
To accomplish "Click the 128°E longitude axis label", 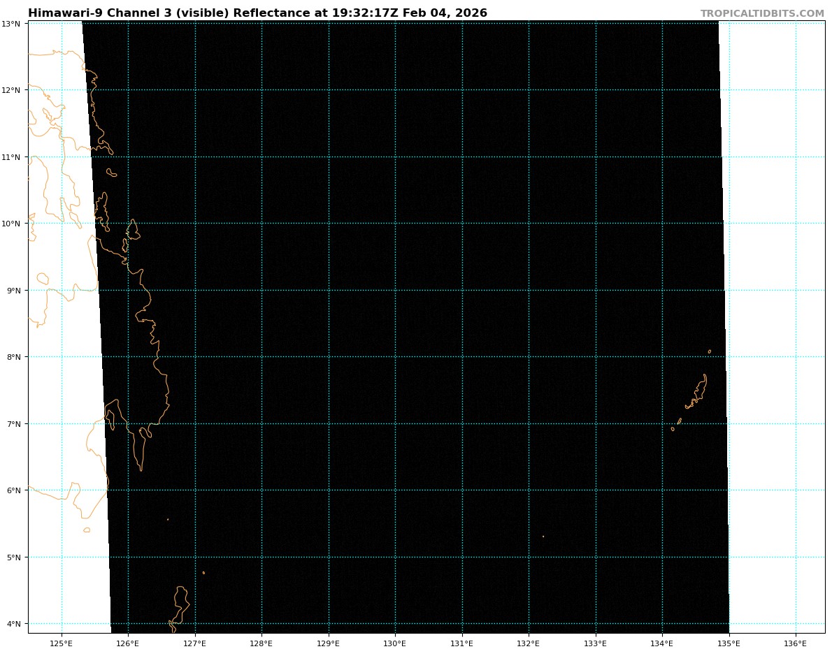I will point(261,643).
